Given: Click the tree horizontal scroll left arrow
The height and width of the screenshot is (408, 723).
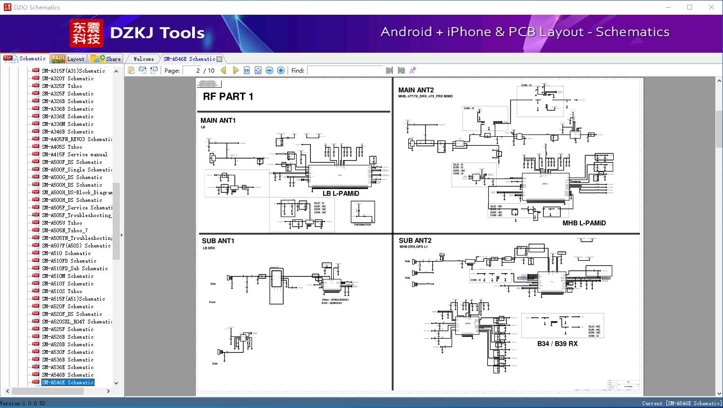Looking at the screenshot, I should point(7,391).
